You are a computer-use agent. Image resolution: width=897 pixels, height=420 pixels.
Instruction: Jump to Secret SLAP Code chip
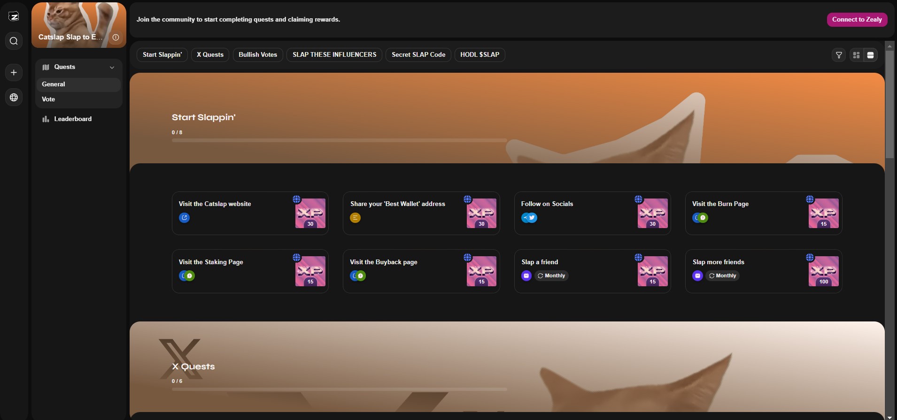[x=418, y=55]
